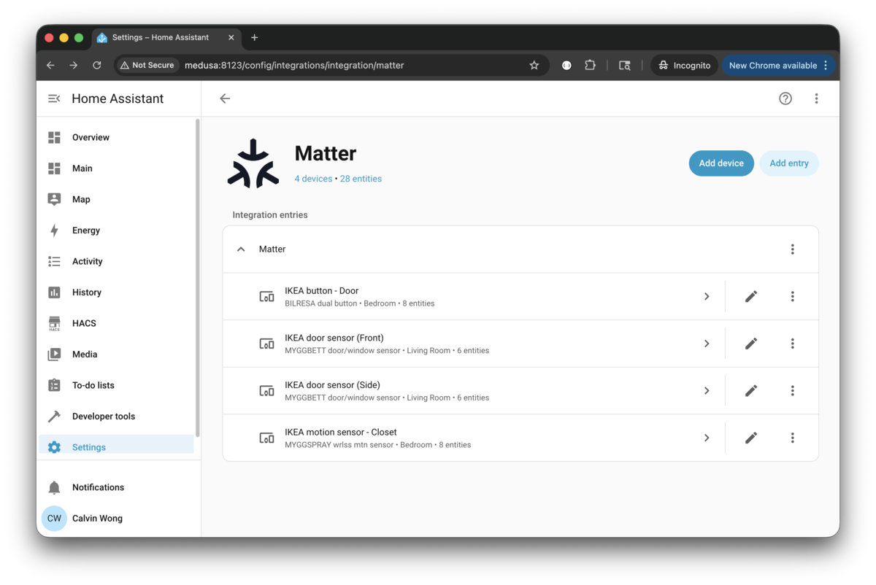876x585 pixels.
Task: Open IKEA door sensor (Front) chevron
Action: pyautogui.click(x=706, y=344)
